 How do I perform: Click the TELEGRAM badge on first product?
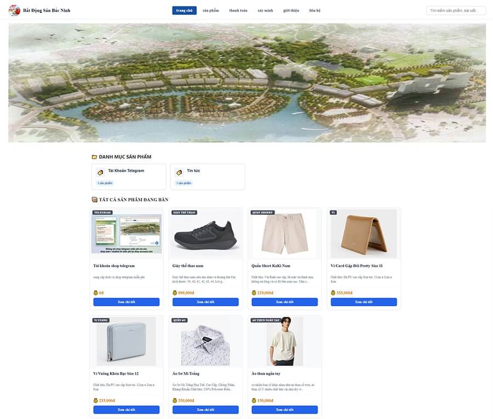point(102,212)
